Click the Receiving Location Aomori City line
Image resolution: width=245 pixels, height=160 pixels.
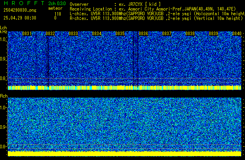click(153, 9)
